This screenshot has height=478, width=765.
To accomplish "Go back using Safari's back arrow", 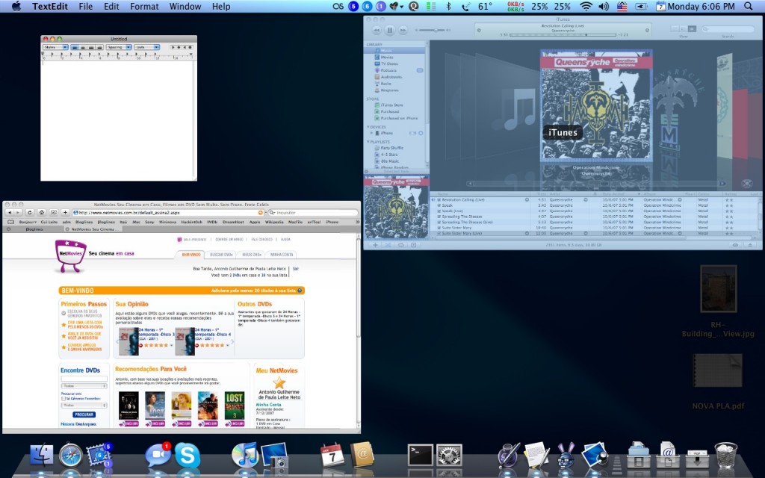I will tap(9, 213).
